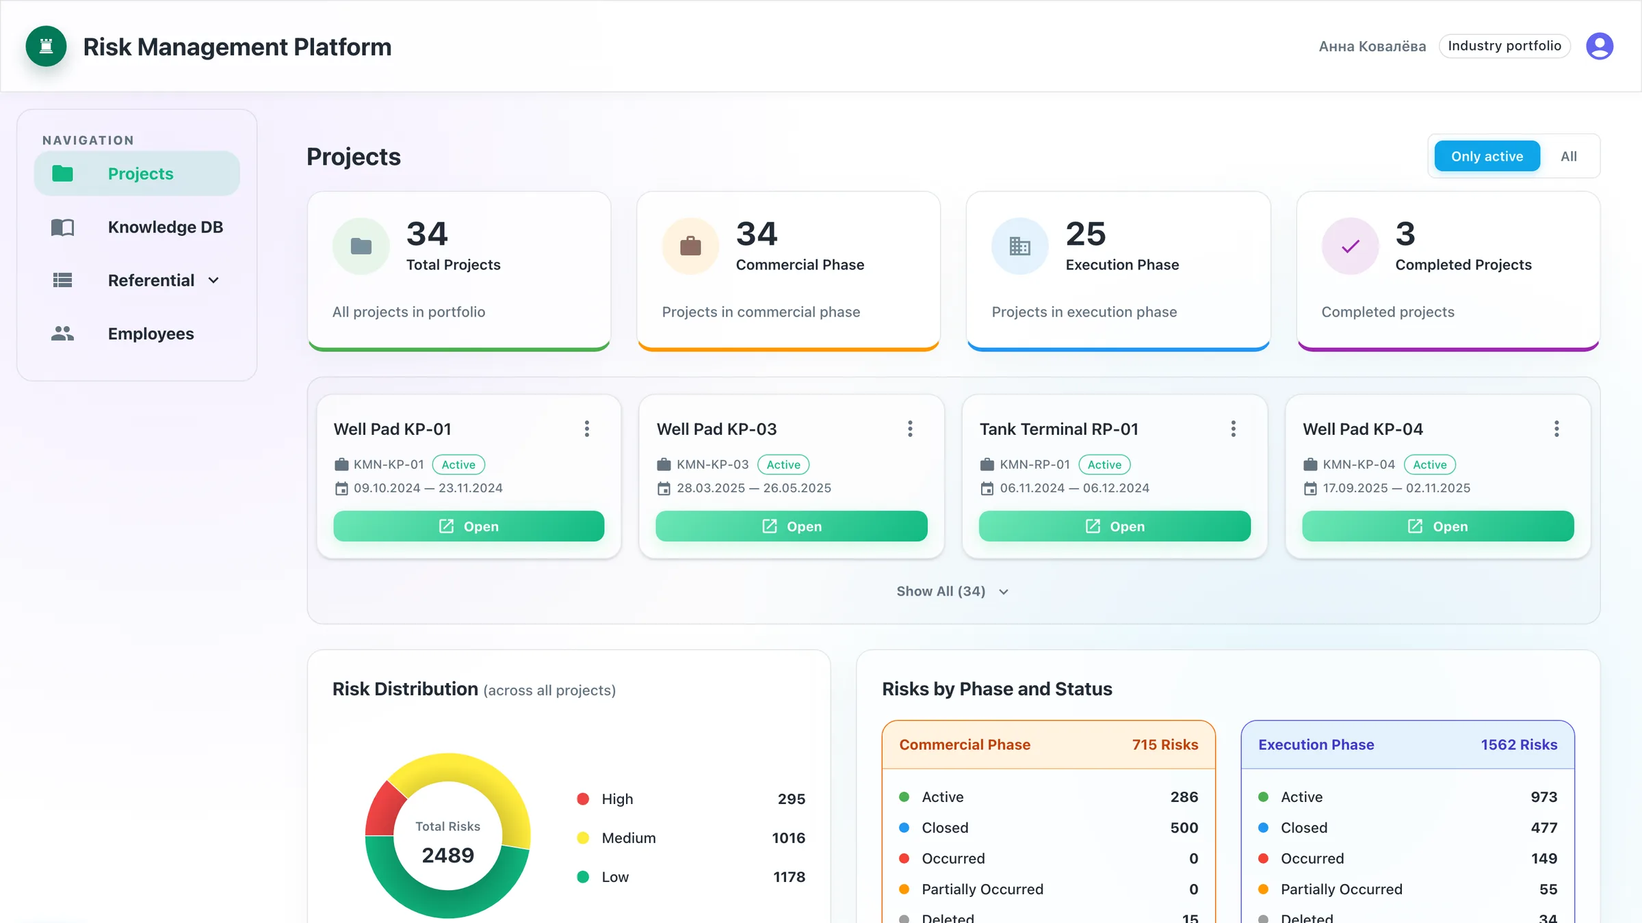Switch filter to All projects
This screenshot has height=923, width=1642.
1568,157
